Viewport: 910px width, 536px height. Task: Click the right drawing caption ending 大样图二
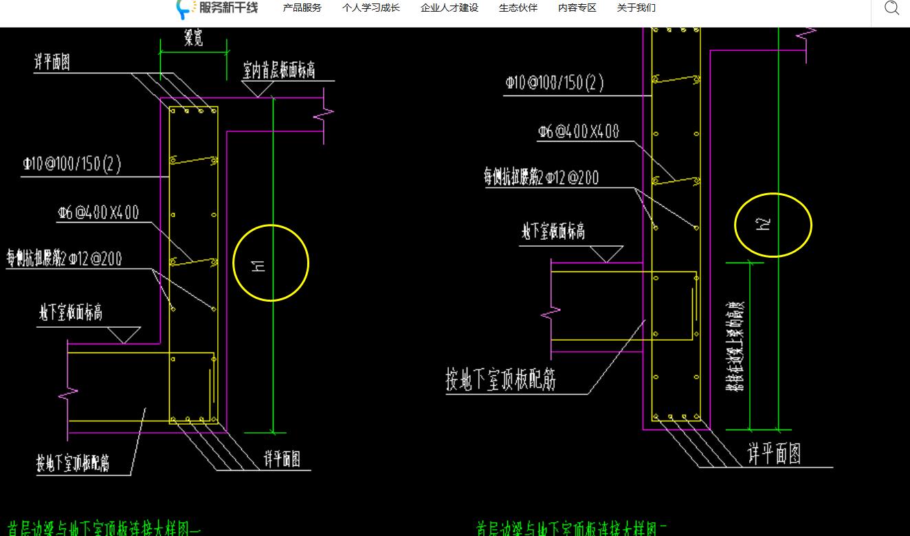pos(572,530)
